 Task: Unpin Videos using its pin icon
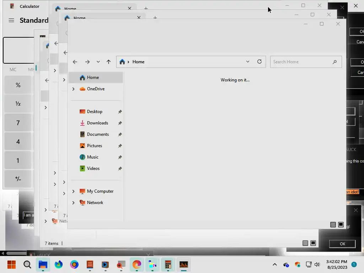(x=120, y=168)
